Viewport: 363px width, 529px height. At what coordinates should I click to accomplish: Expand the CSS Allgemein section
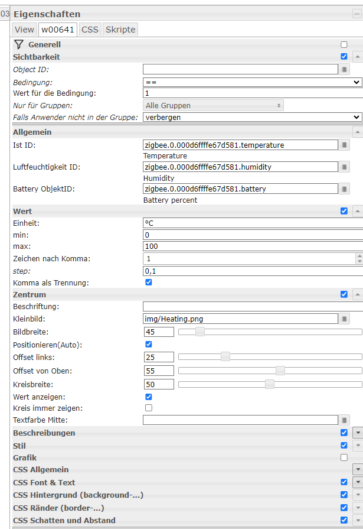point(358,469)
